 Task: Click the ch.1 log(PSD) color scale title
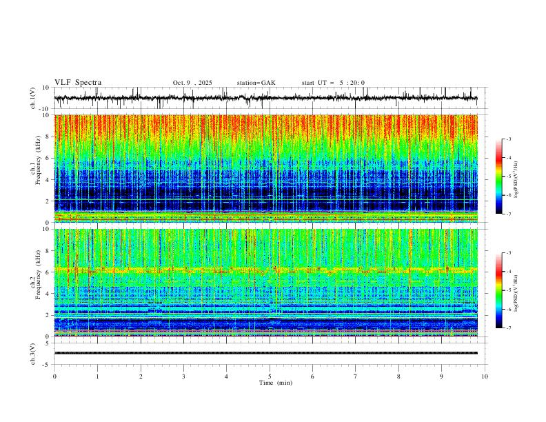coord(516,179)
